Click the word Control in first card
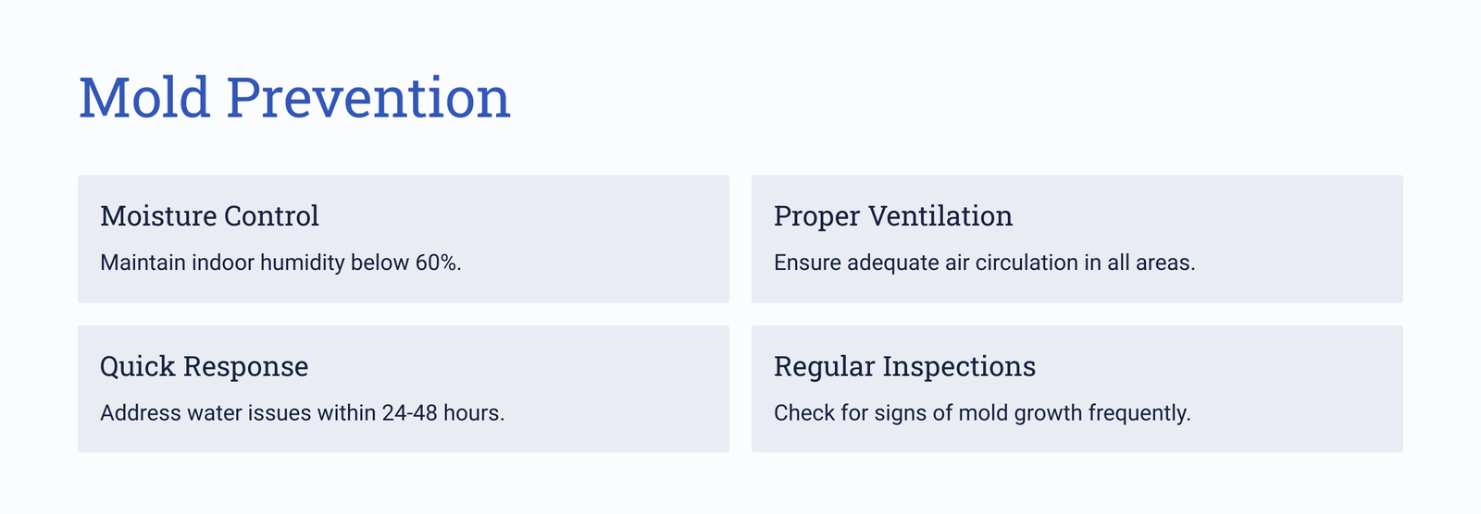Image resolution: width=1481 pixels, height=514 pixels. [x=273, y=215]
